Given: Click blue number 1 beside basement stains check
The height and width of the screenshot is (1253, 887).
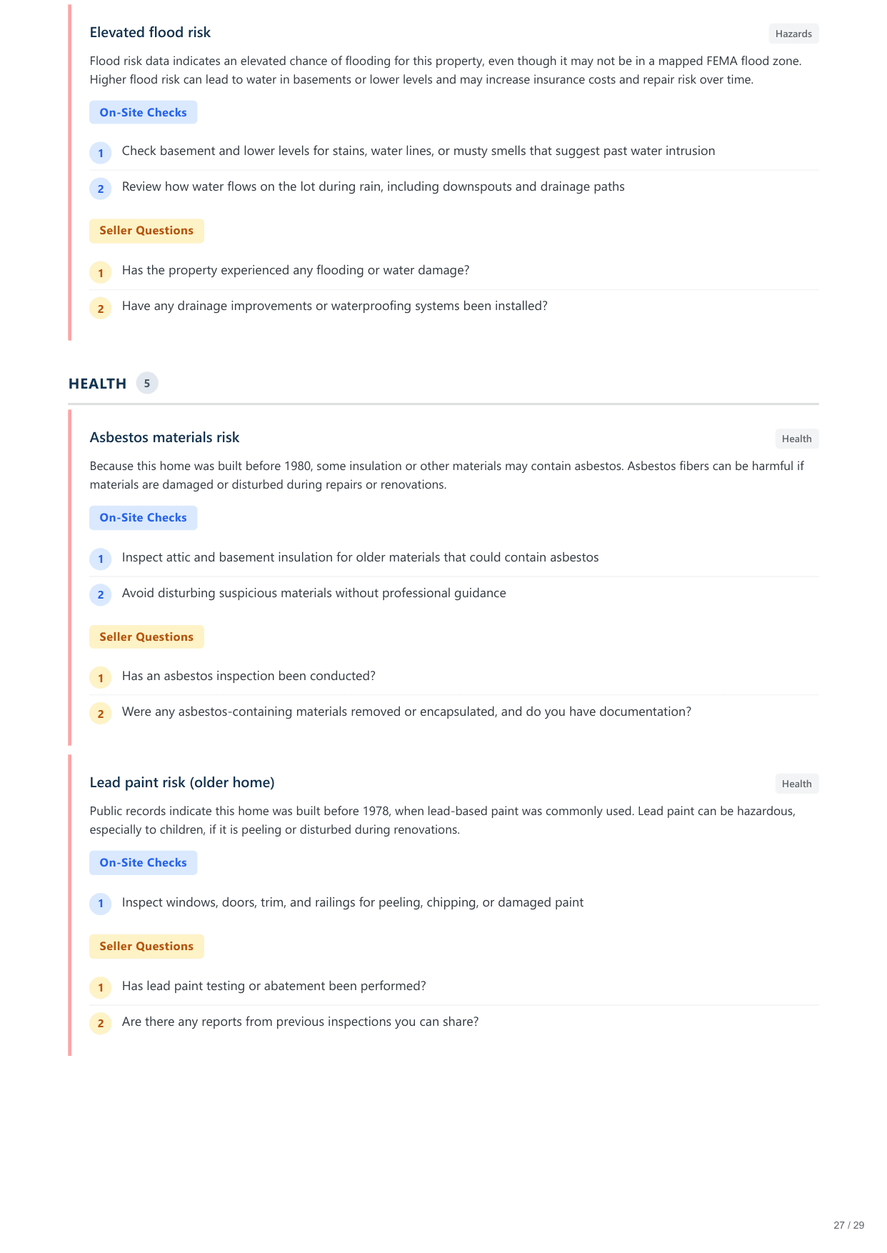Looking at the screenshot, I should pos(101,153).
